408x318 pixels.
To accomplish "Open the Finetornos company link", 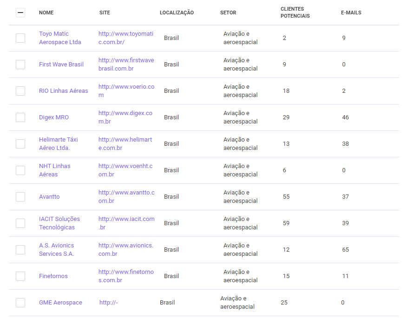I will coord(53,276).
